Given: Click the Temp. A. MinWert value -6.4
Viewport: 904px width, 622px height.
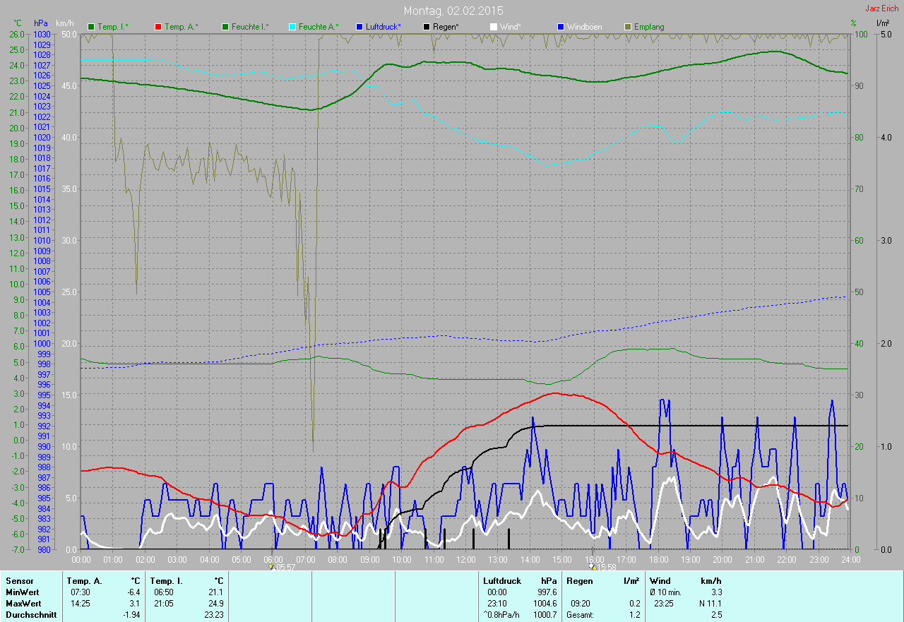Looking at the screenshot, I should pos(133,592).
